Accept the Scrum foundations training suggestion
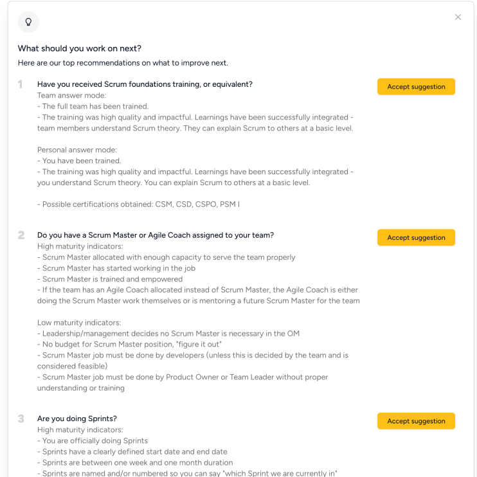This screenshot has height=477, width=477. 416,87
